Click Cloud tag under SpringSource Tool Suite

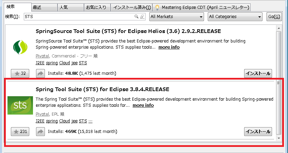coord(65,63)
